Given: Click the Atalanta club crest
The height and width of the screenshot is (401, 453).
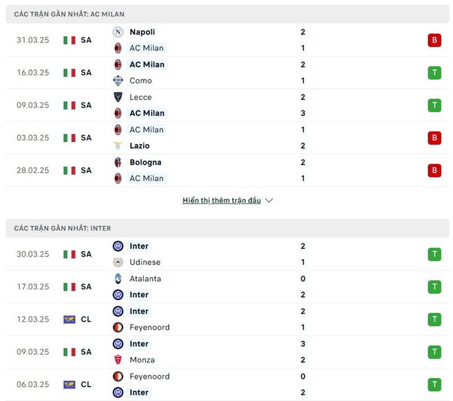Looking at the screenshot, I should pyautogui.click(x=118, y=279).
